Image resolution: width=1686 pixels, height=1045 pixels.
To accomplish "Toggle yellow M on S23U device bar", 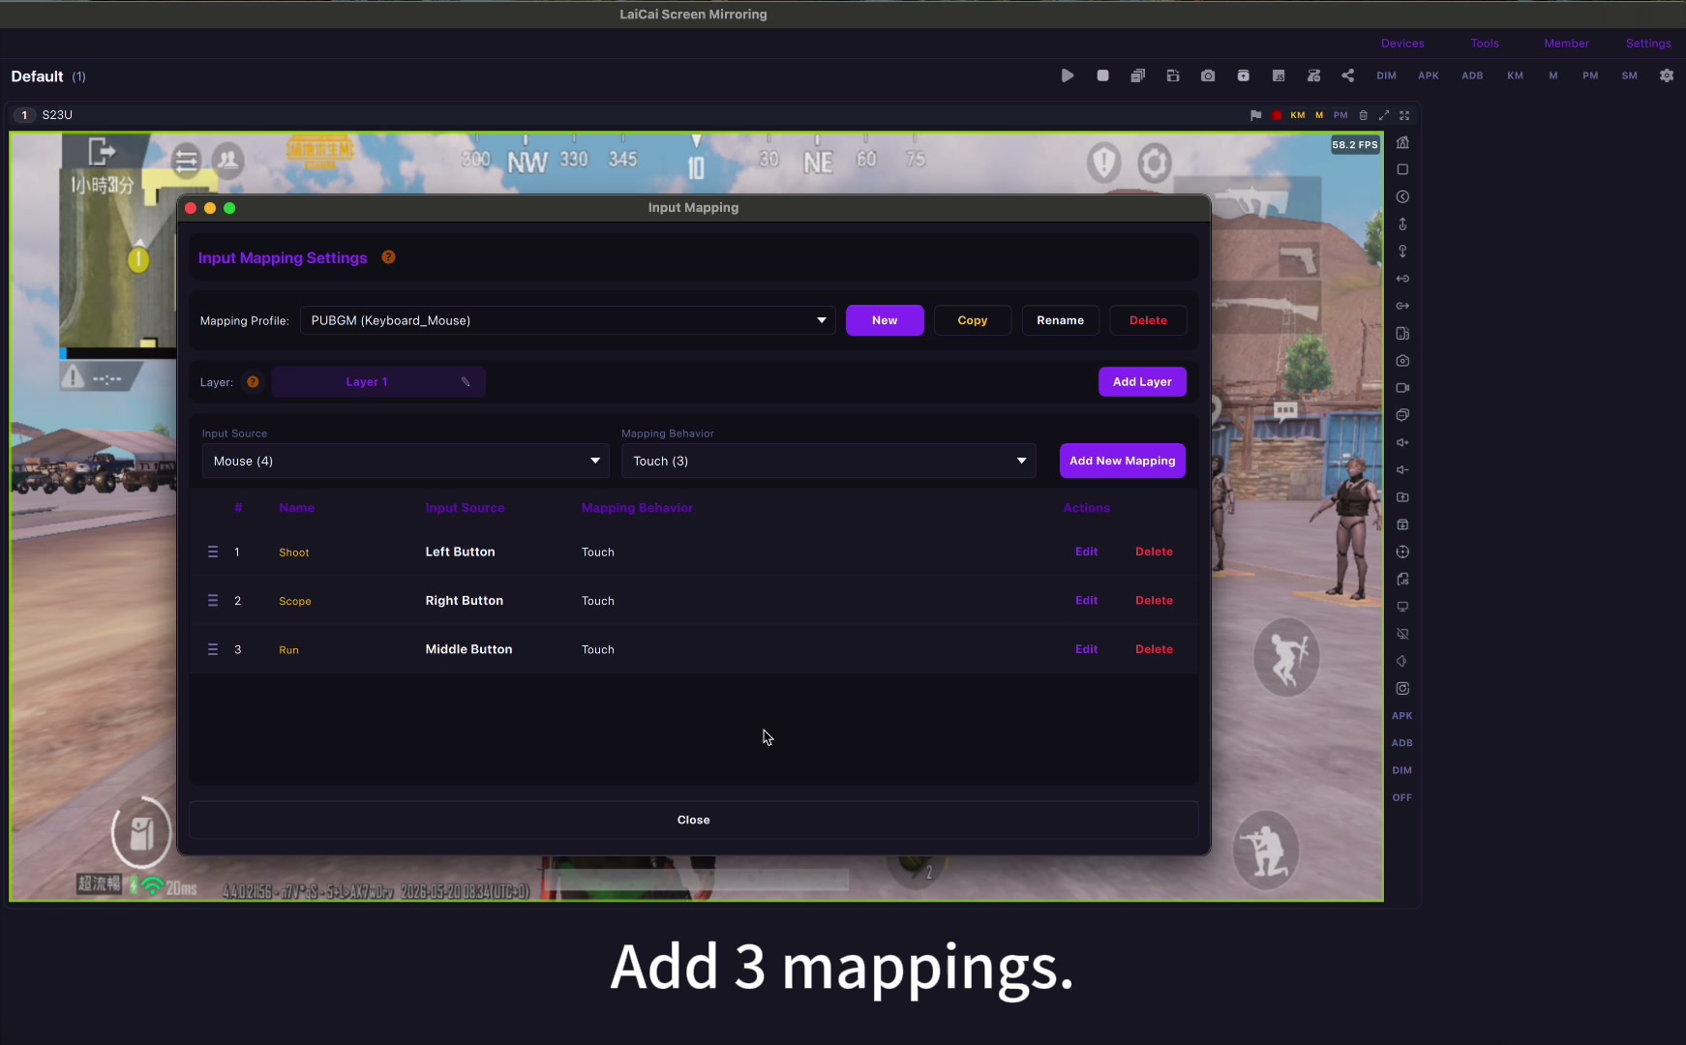I will (x=1318, y=115).
